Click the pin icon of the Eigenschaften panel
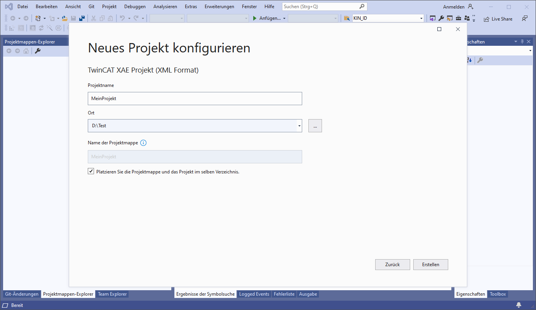Image resolution: width=536 pixels, height=310 pixels. (x=522, y=42)
